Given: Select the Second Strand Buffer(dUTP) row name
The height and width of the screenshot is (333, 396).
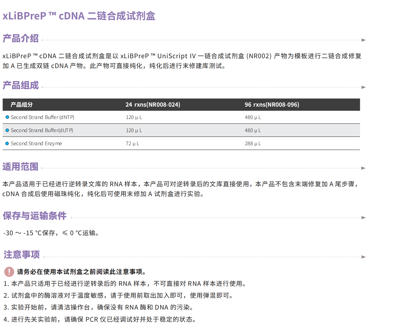Looking at the screenshot, I should click(x=42, y=130).
